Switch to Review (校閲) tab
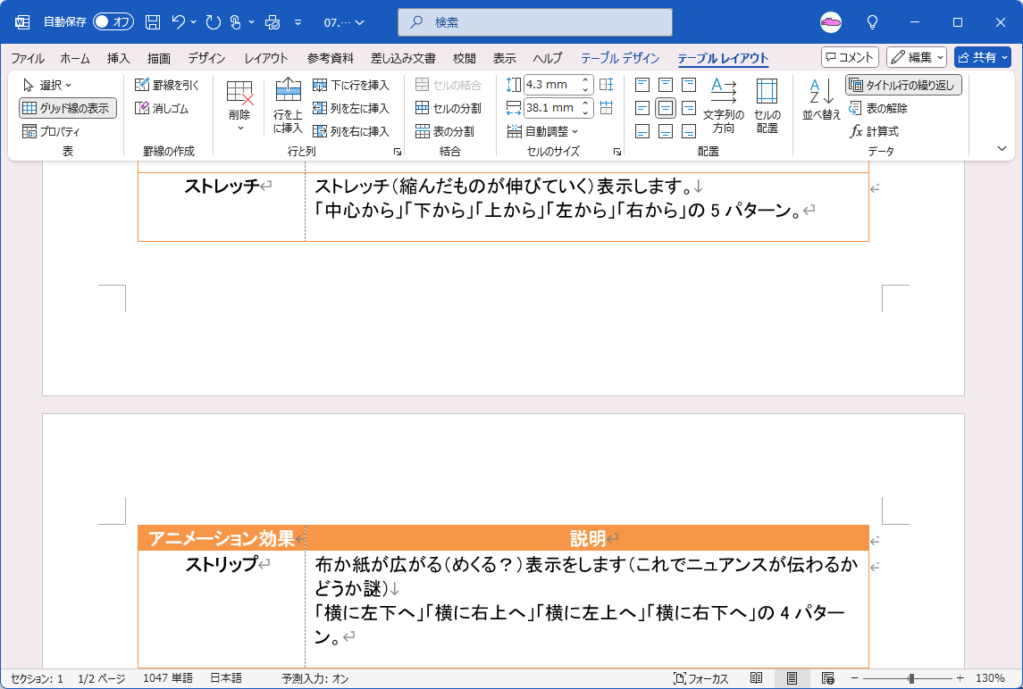 pos(465,58)
